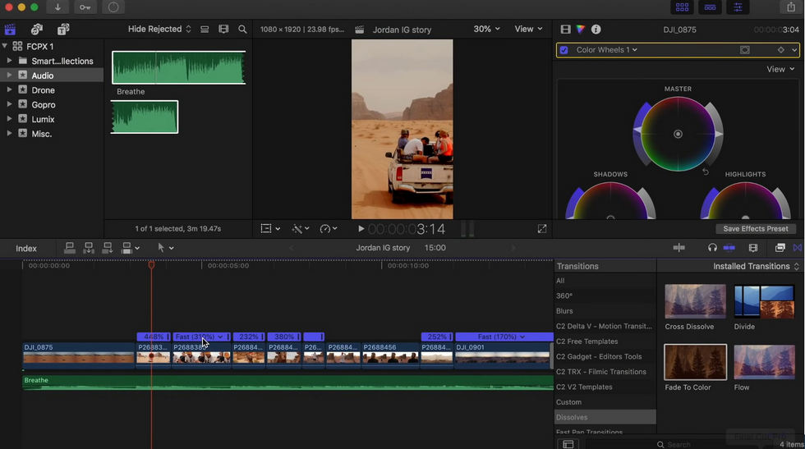The height and width of the screenshot is (449, 805).
Task: Open the color inspector View dropdown
Action: click(780, 69)
